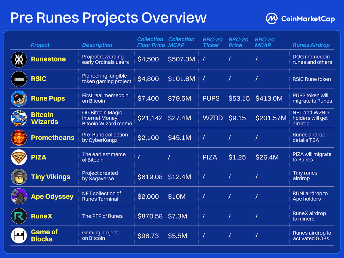Viewport: 344px width, 258px height.
Task: Click the Bitcoin Wizards wizard icon
Action: coord(19,118)
